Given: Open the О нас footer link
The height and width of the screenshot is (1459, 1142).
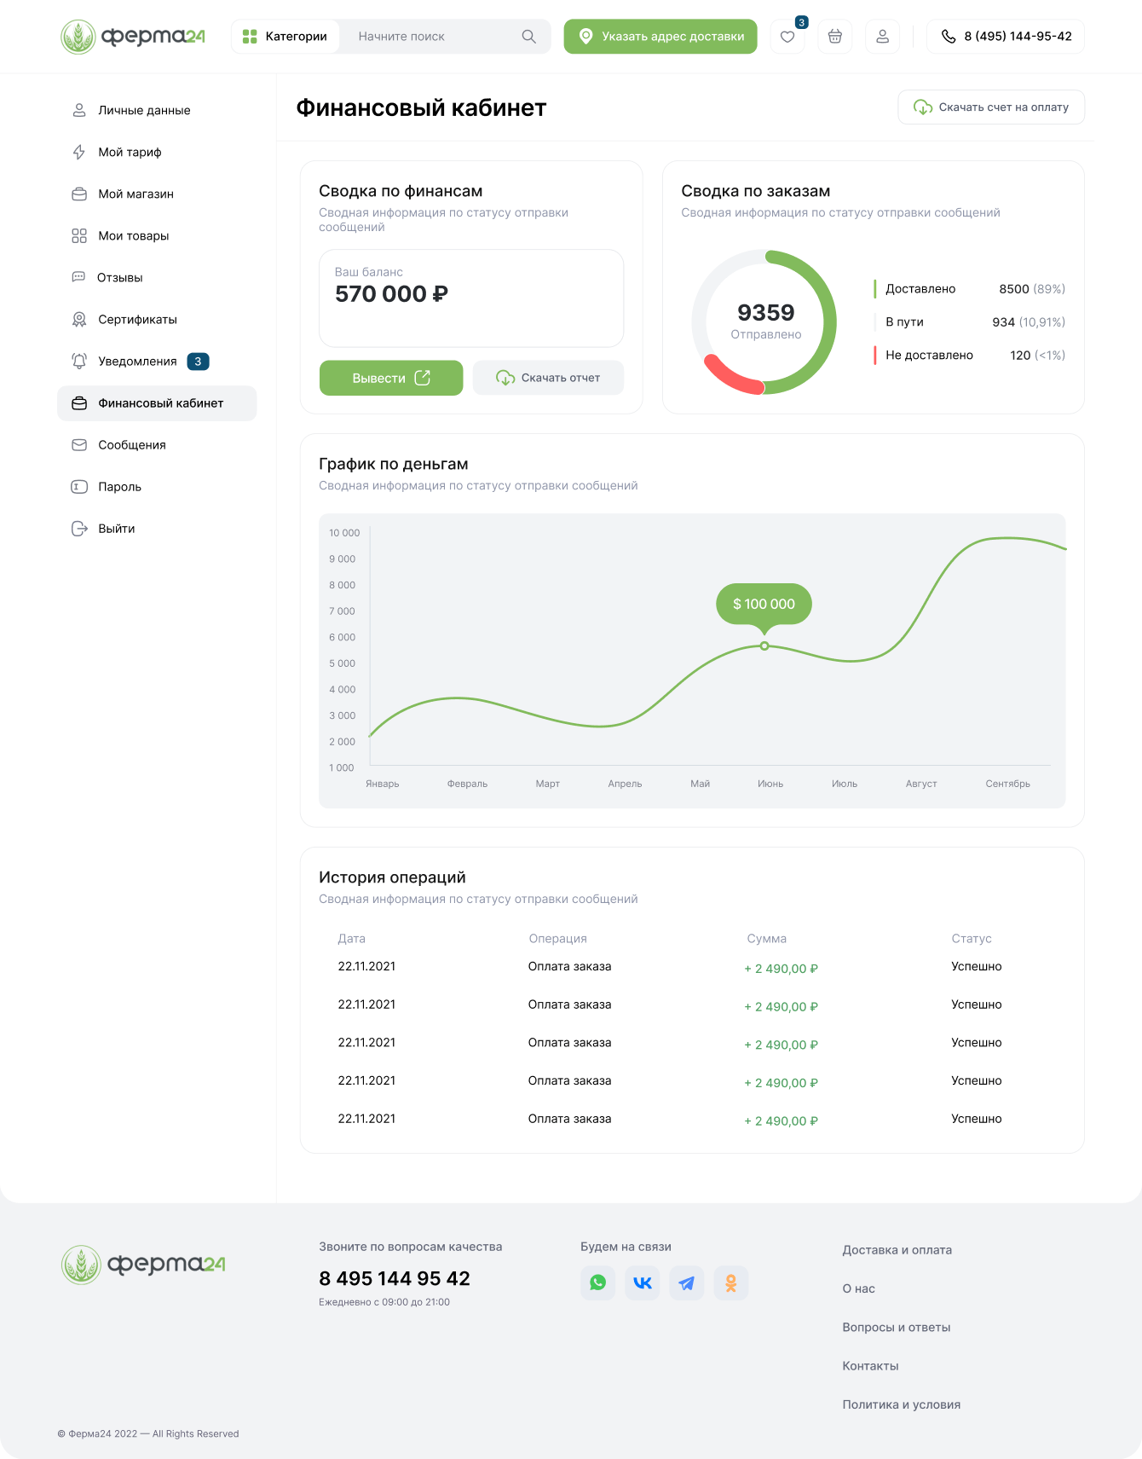Looking at the screenshot, I should (x=859, y=1288).
